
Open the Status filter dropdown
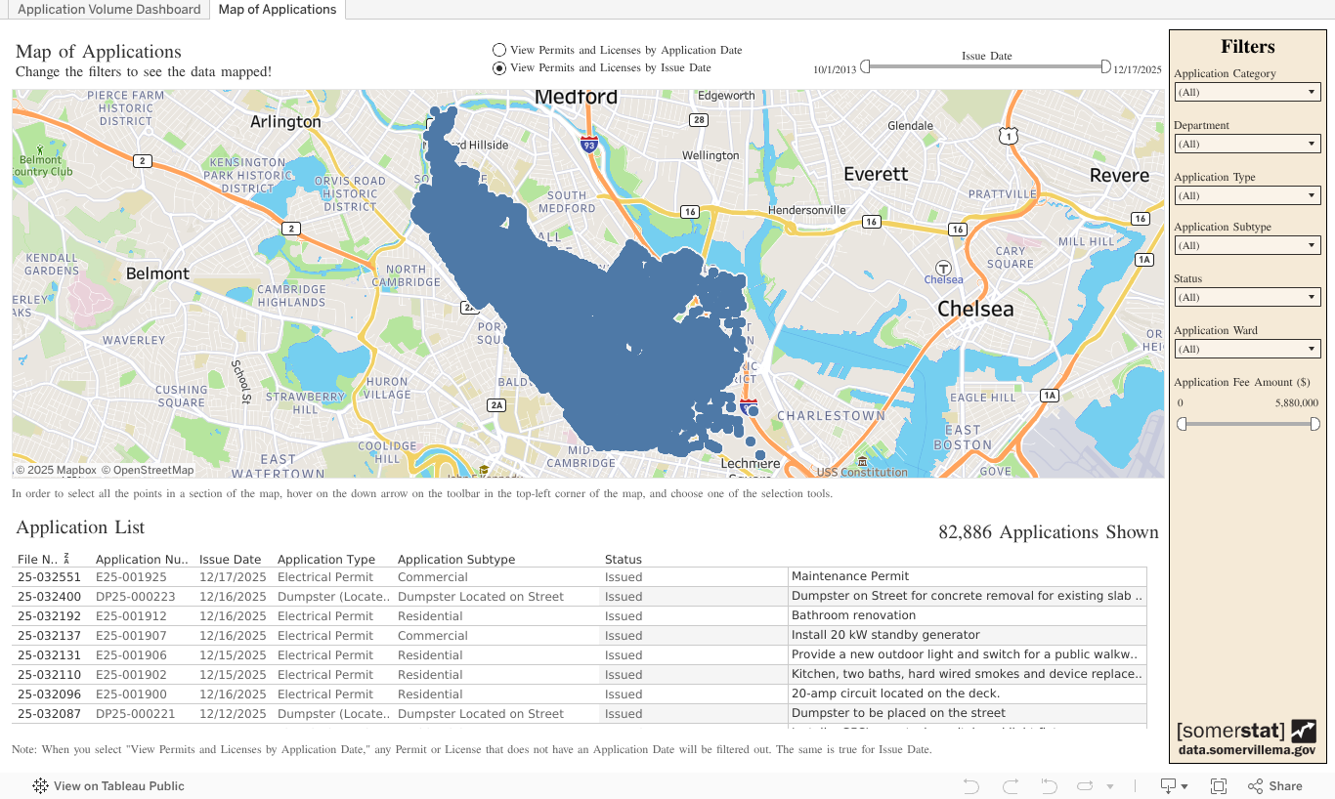[1247, 297]
